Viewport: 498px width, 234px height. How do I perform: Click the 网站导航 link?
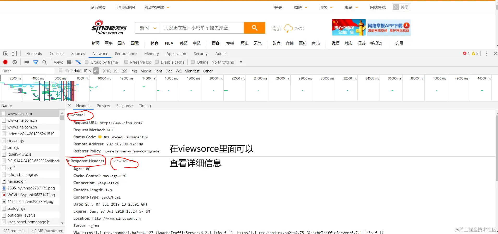pyautogui.click(x=378, y=7)
